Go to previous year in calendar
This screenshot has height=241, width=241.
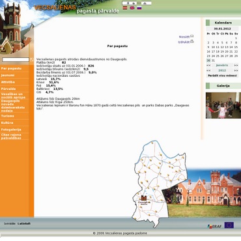pyautogui.click(x=208, y=70)
